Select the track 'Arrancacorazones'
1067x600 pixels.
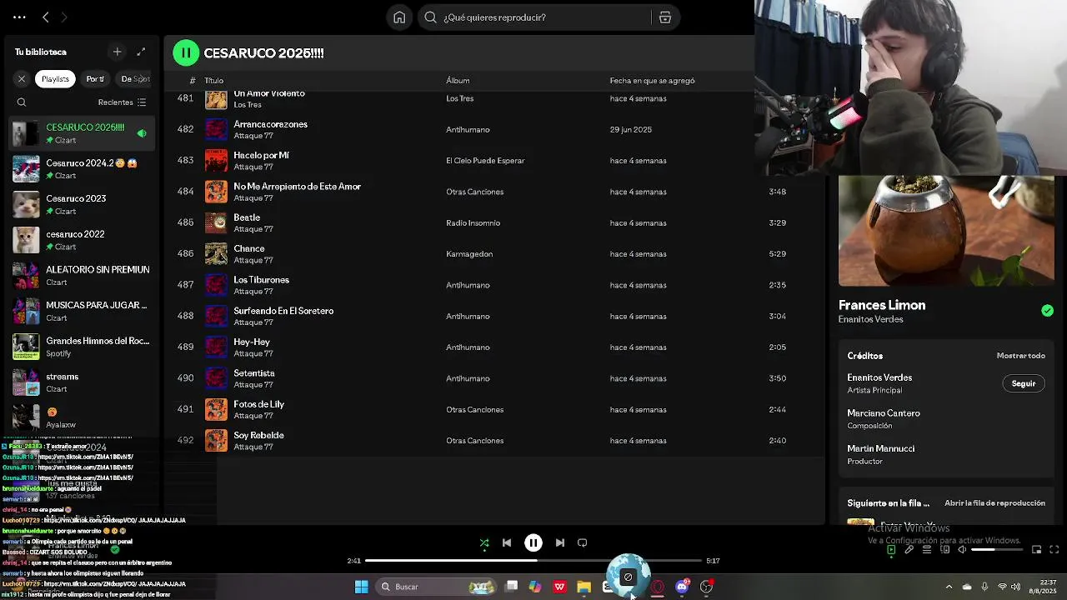tap(270, 124)
